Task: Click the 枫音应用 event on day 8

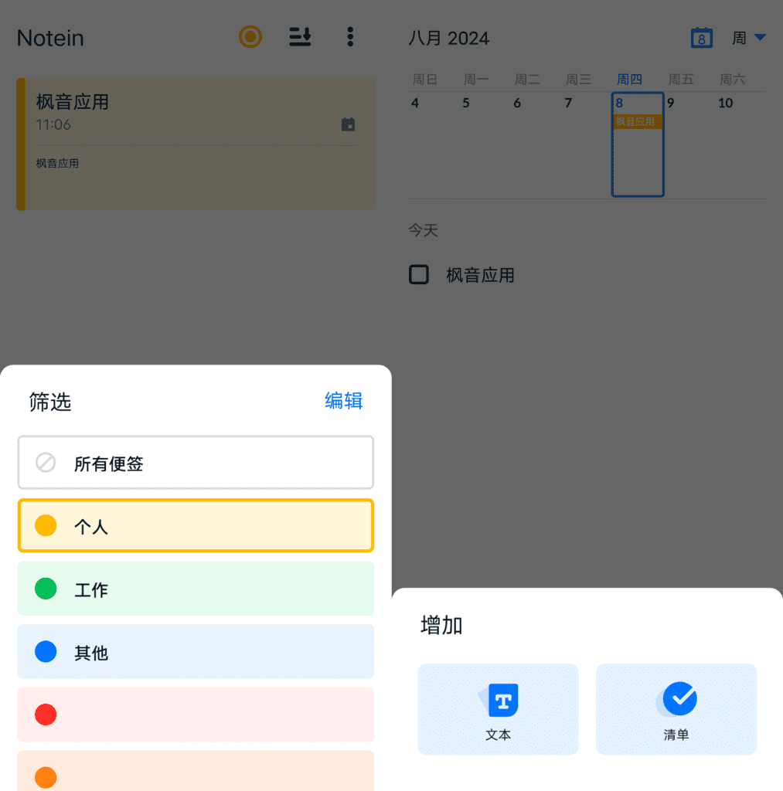Action: [x=637, y=121]
